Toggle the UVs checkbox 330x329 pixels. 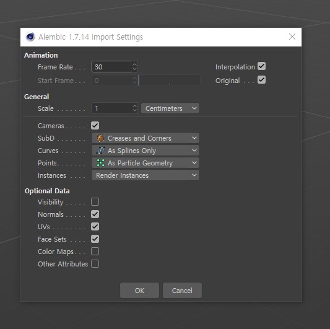[95, 227]
